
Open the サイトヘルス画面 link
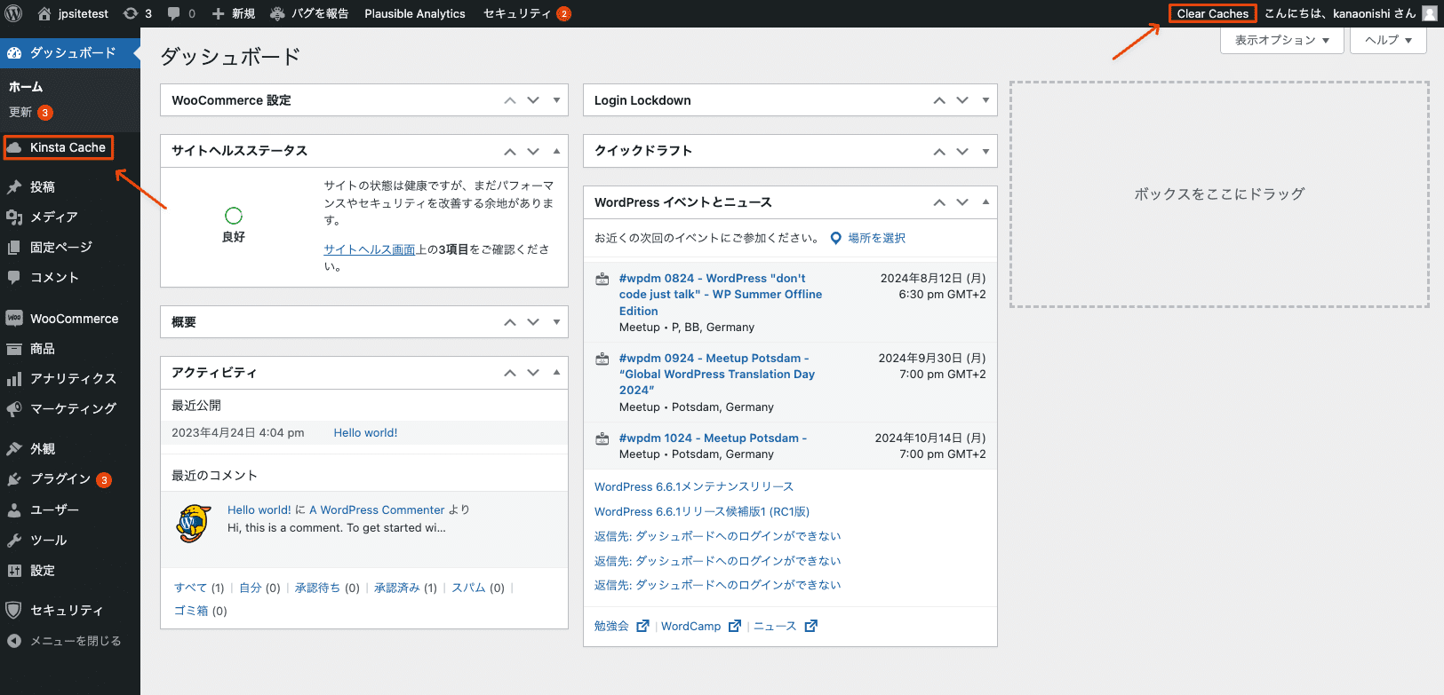coord(370,249)
